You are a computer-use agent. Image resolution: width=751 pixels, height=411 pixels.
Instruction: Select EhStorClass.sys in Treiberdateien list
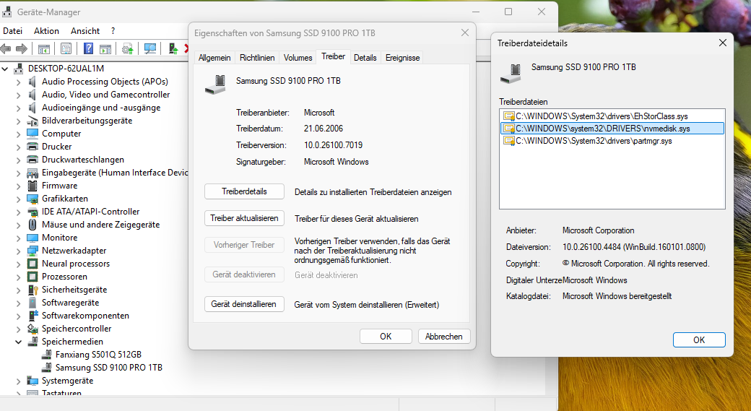pyautogui.click(x=612, y=116)
